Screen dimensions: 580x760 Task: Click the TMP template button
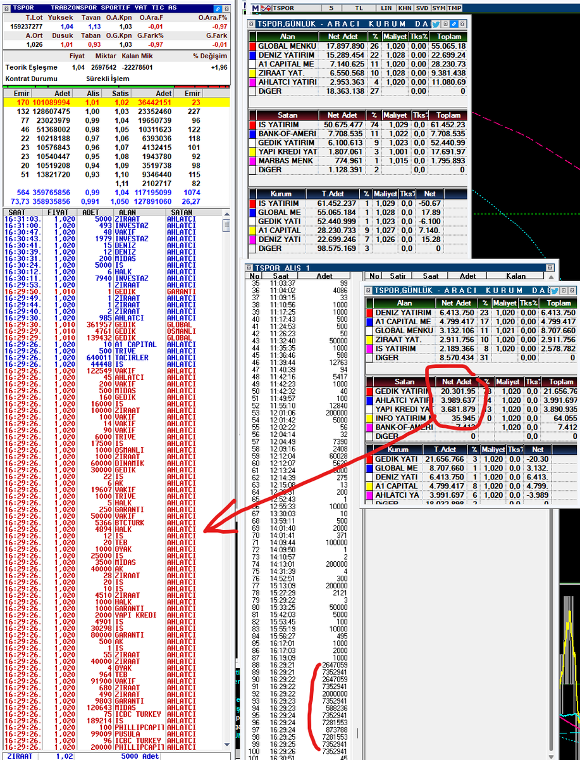(454, 8)
